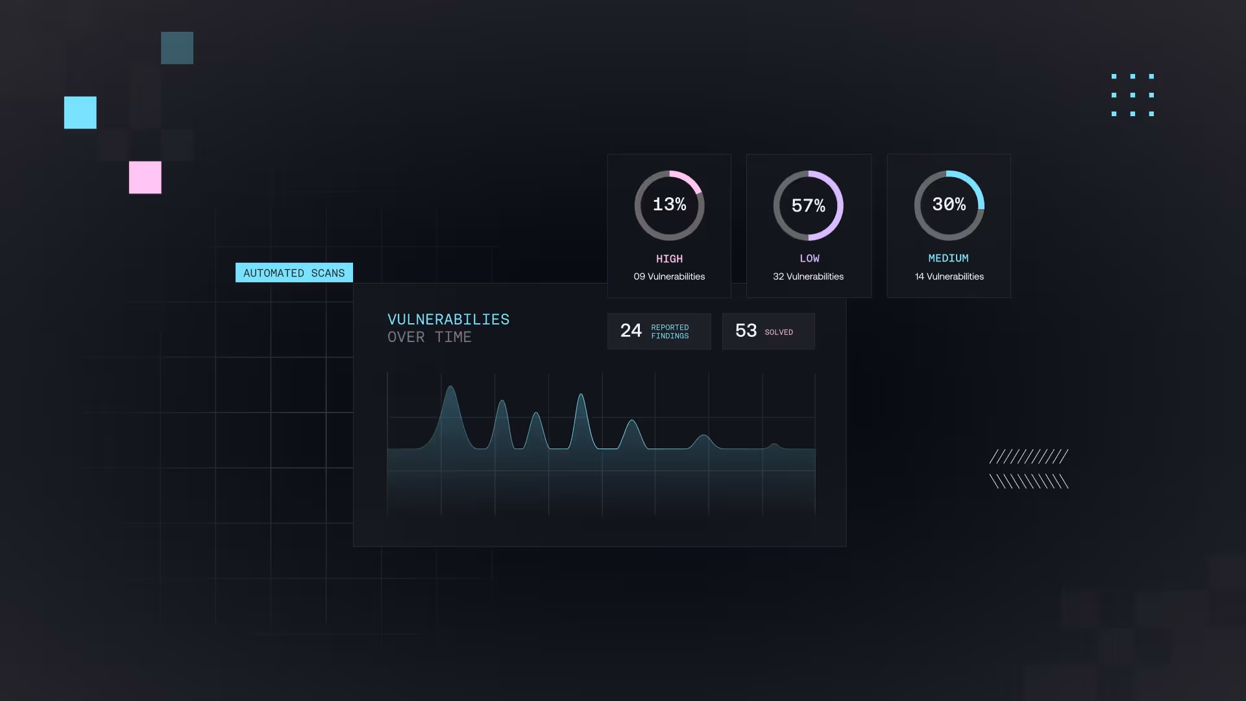Click the HIGH severity label
The width and height of the screenshot is (1246, 701).
click(669, 258)
